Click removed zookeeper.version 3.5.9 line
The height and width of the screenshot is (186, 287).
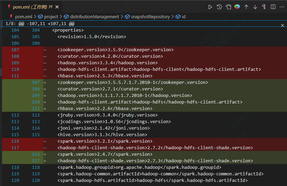tap(115, 50)
